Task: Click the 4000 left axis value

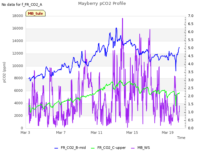Action: pyautogui.click(x=19, y=103)
